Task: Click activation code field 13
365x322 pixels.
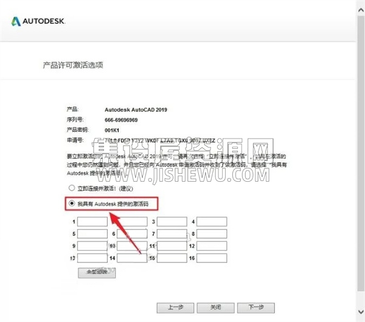Action: coord(92,258)
